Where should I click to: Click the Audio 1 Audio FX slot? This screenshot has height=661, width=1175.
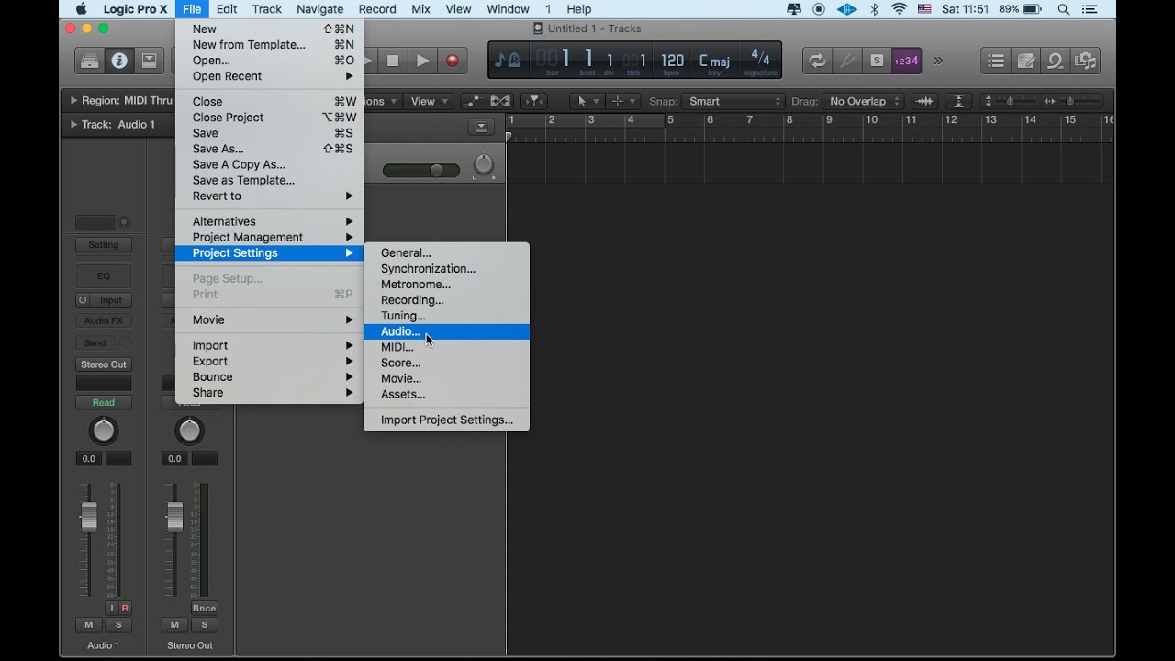click(x=104, y=321)
